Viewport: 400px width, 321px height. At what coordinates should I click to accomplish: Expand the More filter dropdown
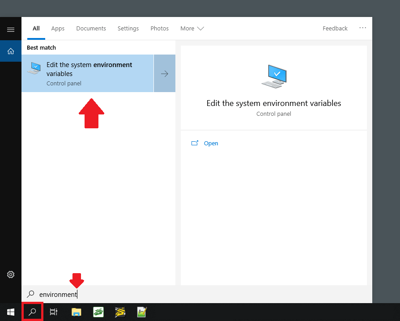tap(192, 29)
